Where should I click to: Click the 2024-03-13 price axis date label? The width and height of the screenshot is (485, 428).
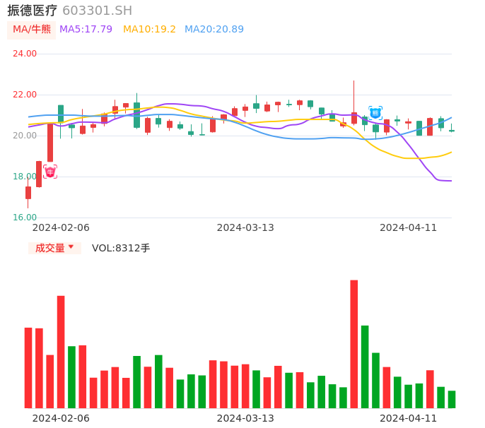(x=245, y=227)
